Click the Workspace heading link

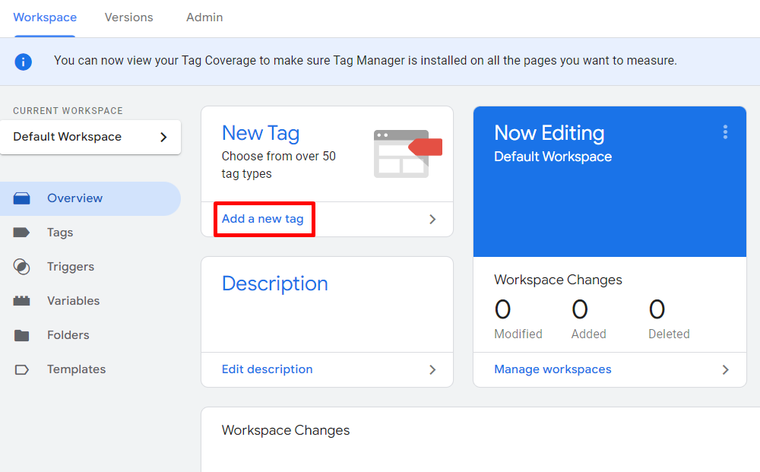(44, 17)
